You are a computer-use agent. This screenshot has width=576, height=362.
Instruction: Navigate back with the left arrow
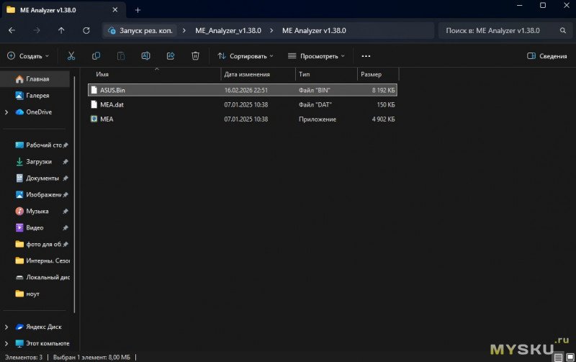[x=12, y=31]
